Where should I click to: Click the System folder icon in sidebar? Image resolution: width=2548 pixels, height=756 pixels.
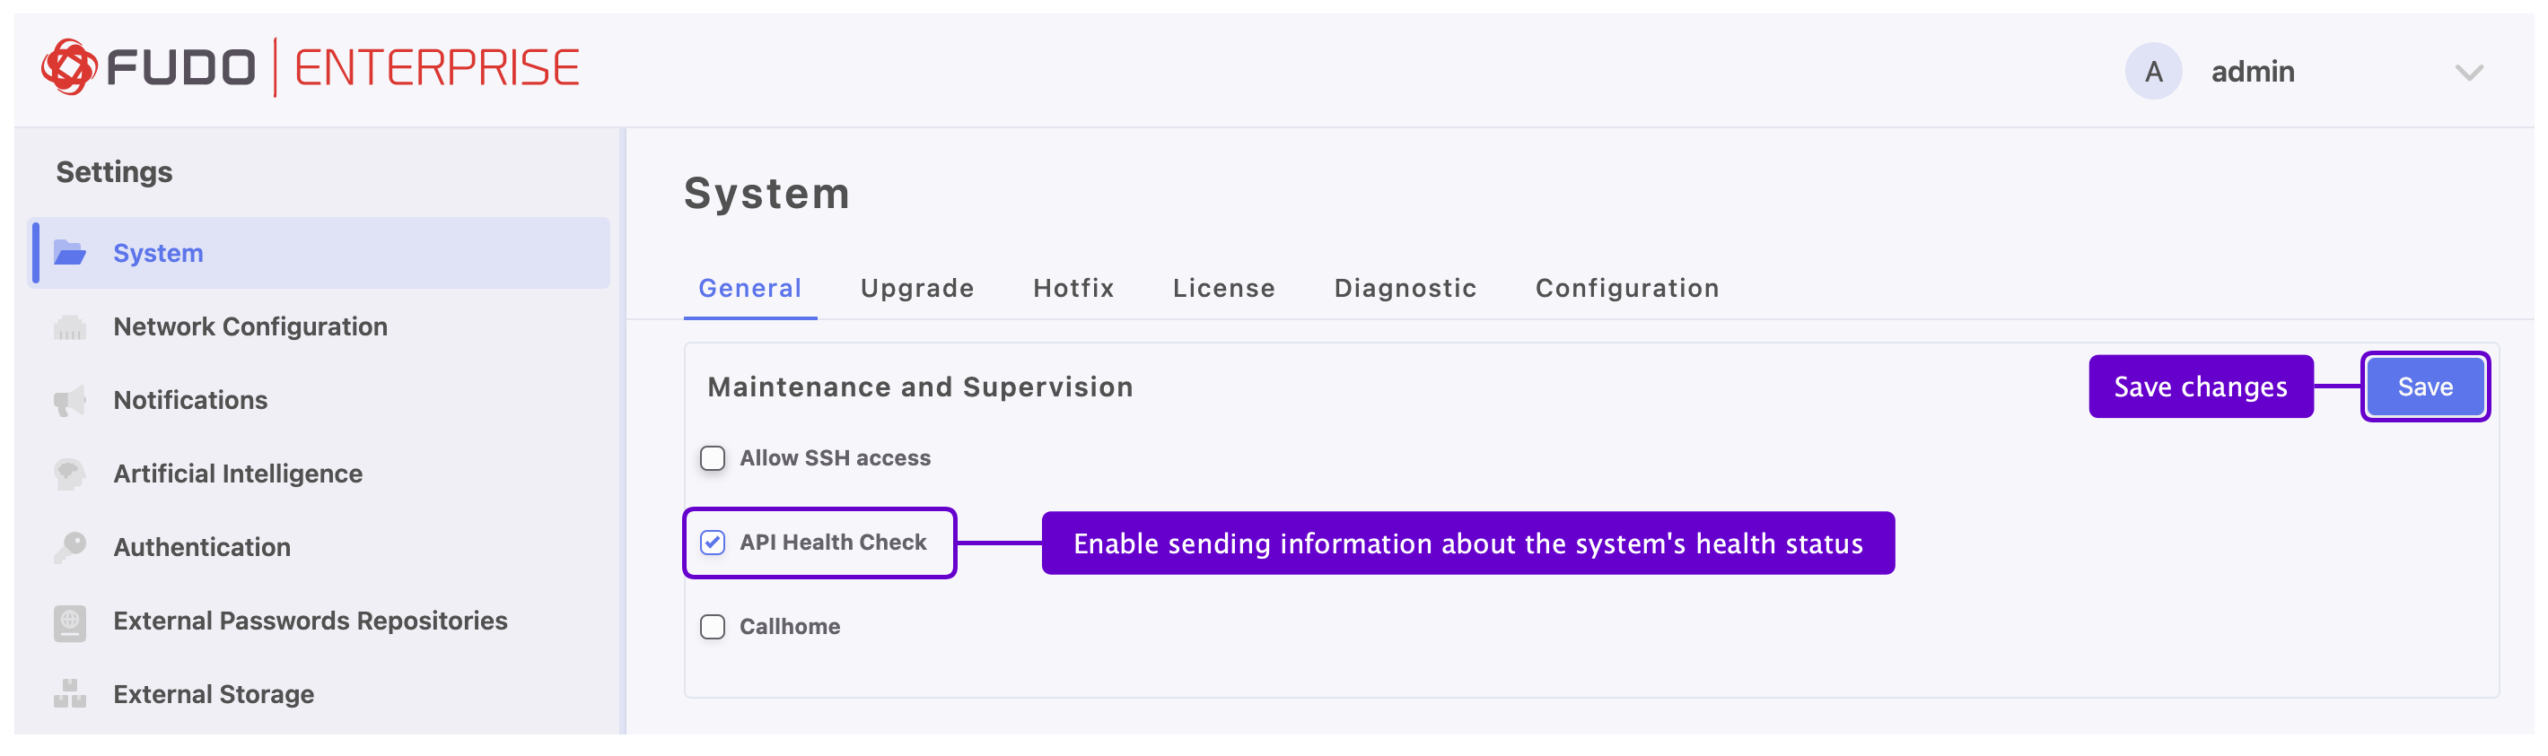pyautogui.click(x=69, y=253)
